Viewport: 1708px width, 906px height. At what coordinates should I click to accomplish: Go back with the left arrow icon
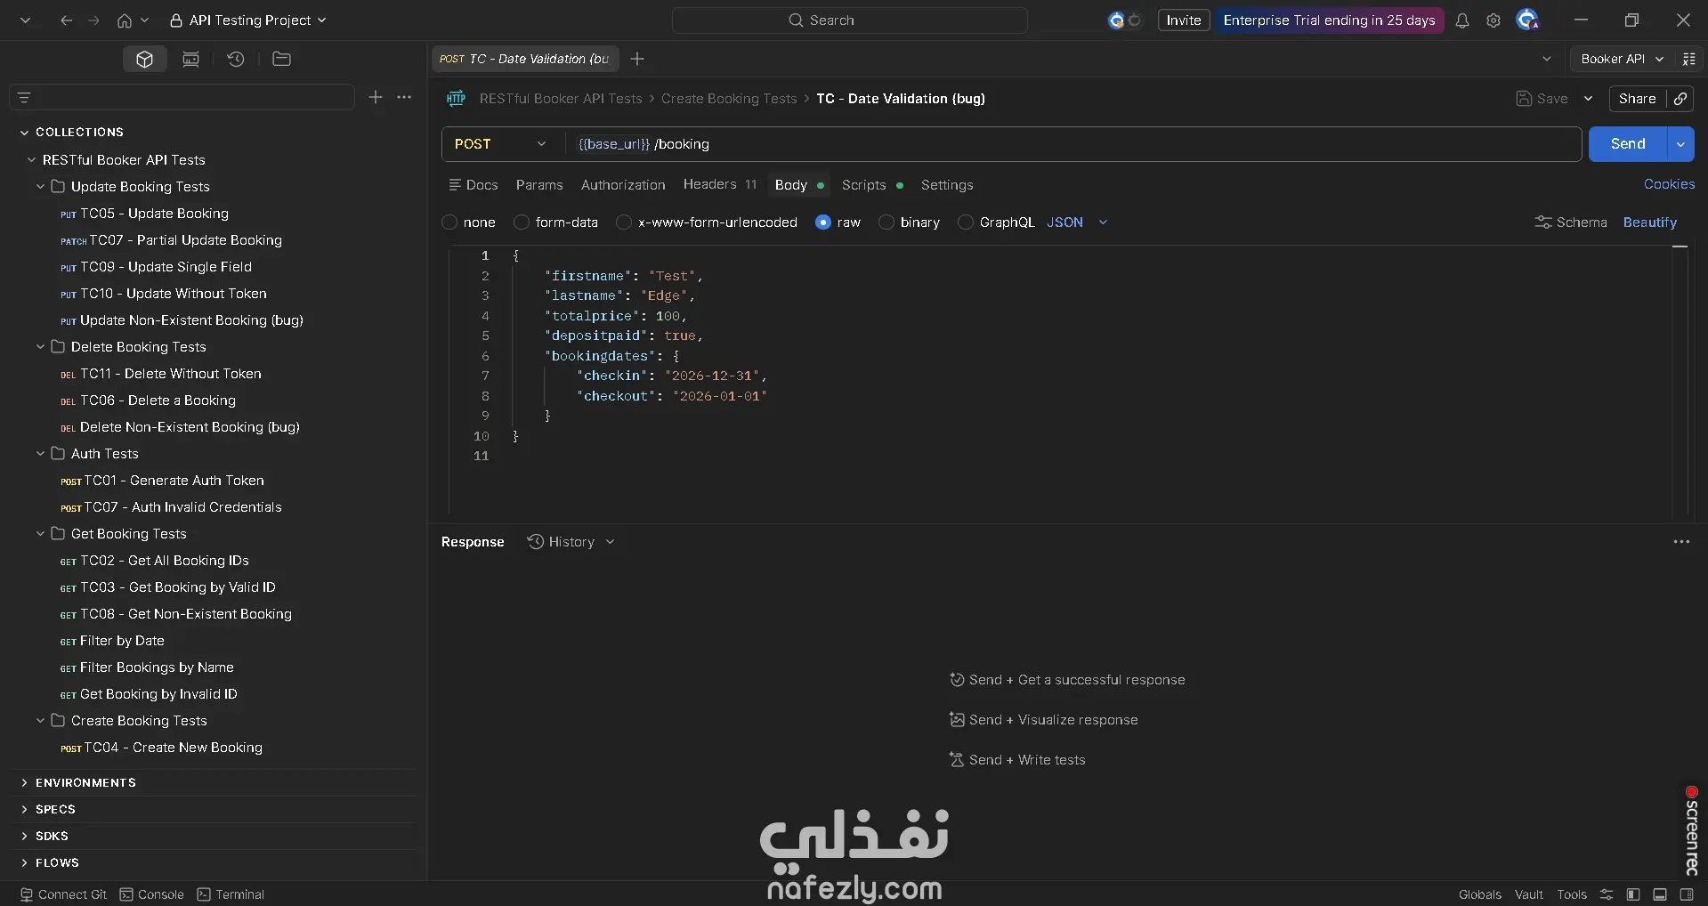[x=66, y=20]
